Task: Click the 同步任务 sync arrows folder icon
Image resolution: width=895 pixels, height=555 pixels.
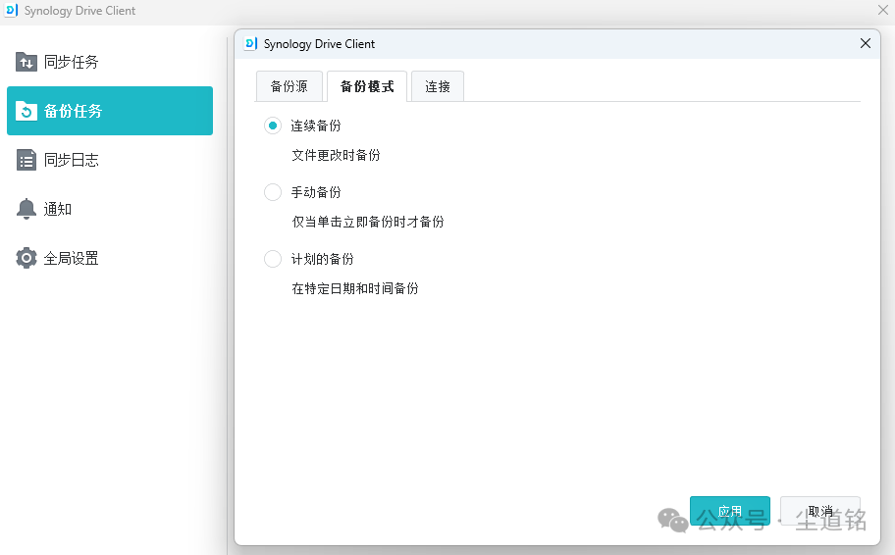Action: click(26, 62)
